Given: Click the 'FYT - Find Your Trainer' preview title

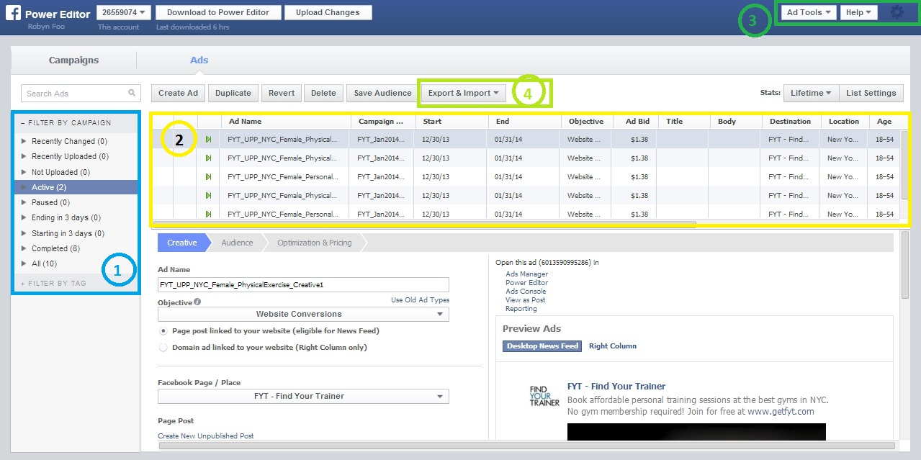Looking at the screenshot, I should click(616, 387).
